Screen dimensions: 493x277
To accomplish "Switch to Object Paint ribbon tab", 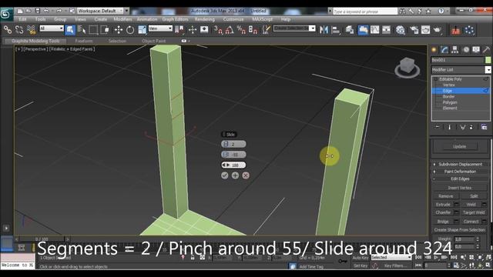I will [153, 41].
